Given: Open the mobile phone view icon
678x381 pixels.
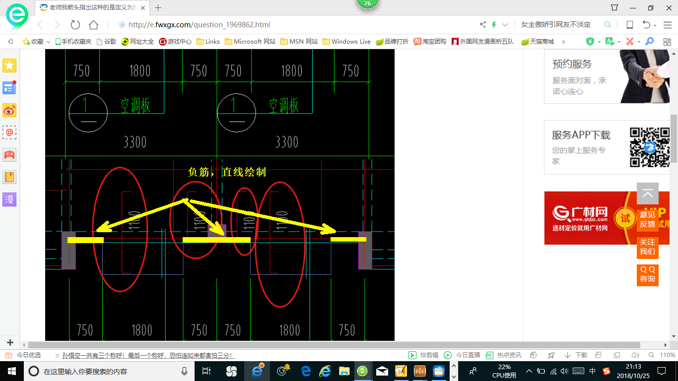Looking at the screenshot, I should click(629, 25).
